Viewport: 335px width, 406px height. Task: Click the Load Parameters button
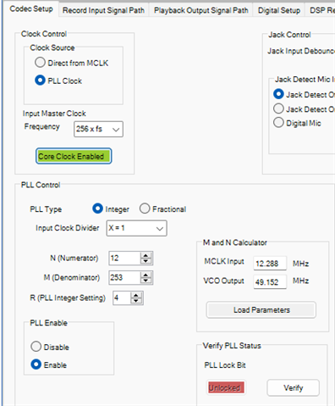[261, 310]
